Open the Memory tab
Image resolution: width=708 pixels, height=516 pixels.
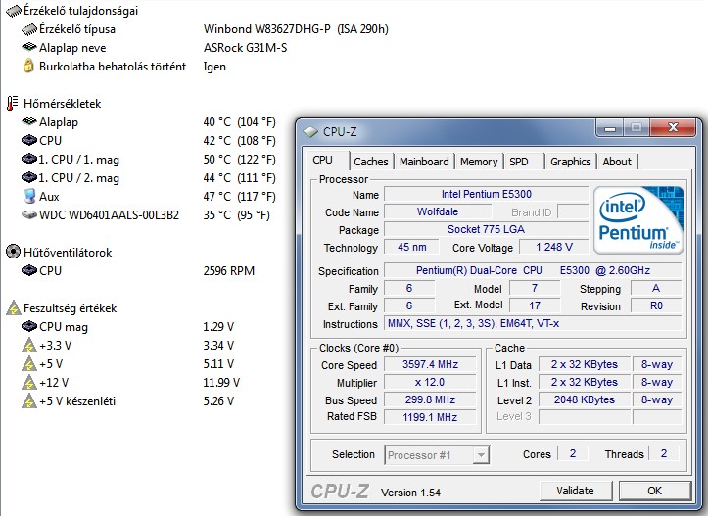(x=479, y=162)
